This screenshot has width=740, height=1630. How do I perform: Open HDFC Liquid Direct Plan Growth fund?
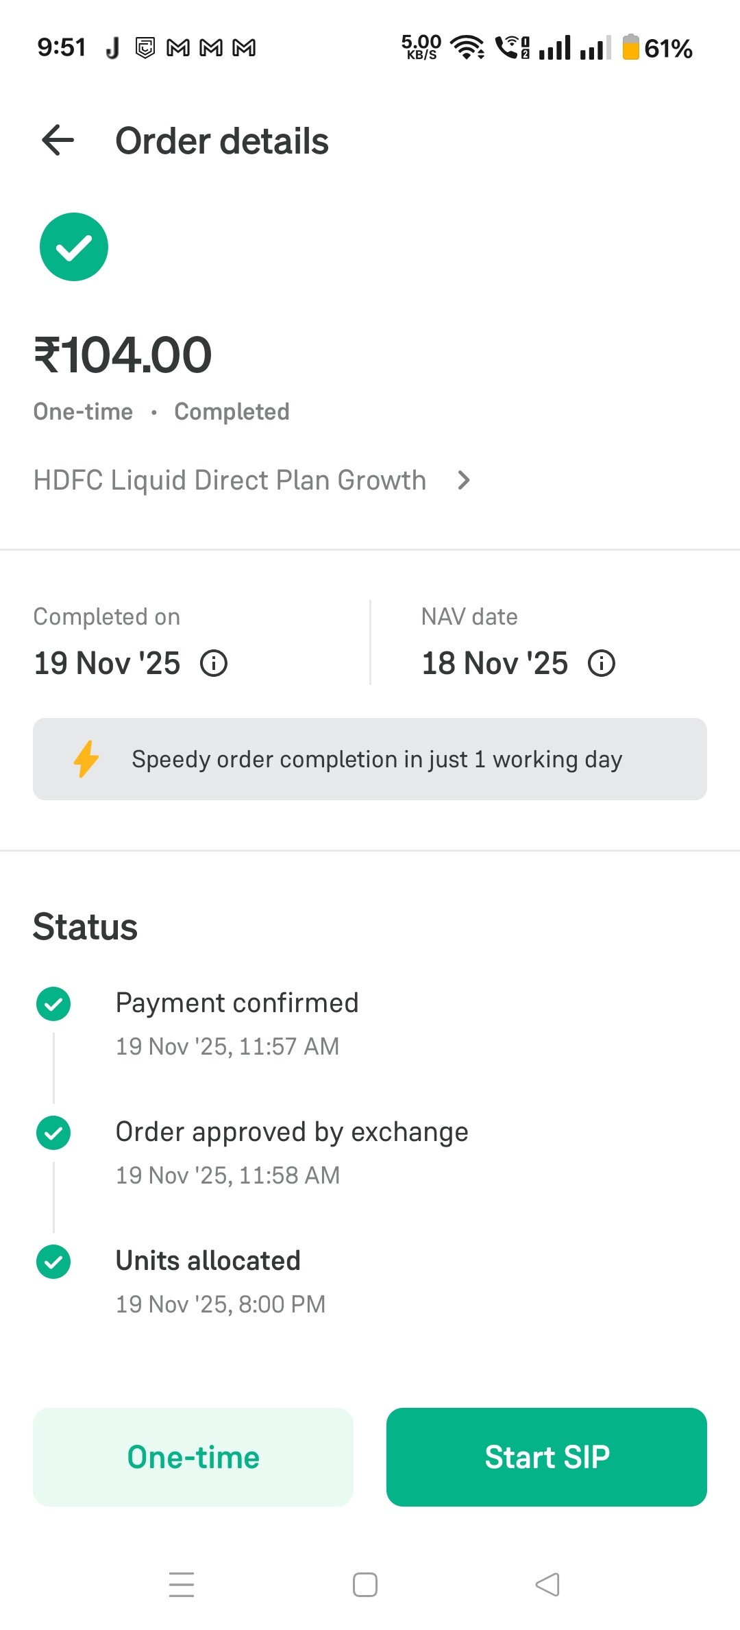click(x=230, y=480)
